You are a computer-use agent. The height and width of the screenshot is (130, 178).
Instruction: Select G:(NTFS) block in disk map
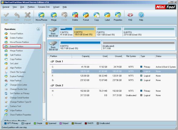click(149, 32)
